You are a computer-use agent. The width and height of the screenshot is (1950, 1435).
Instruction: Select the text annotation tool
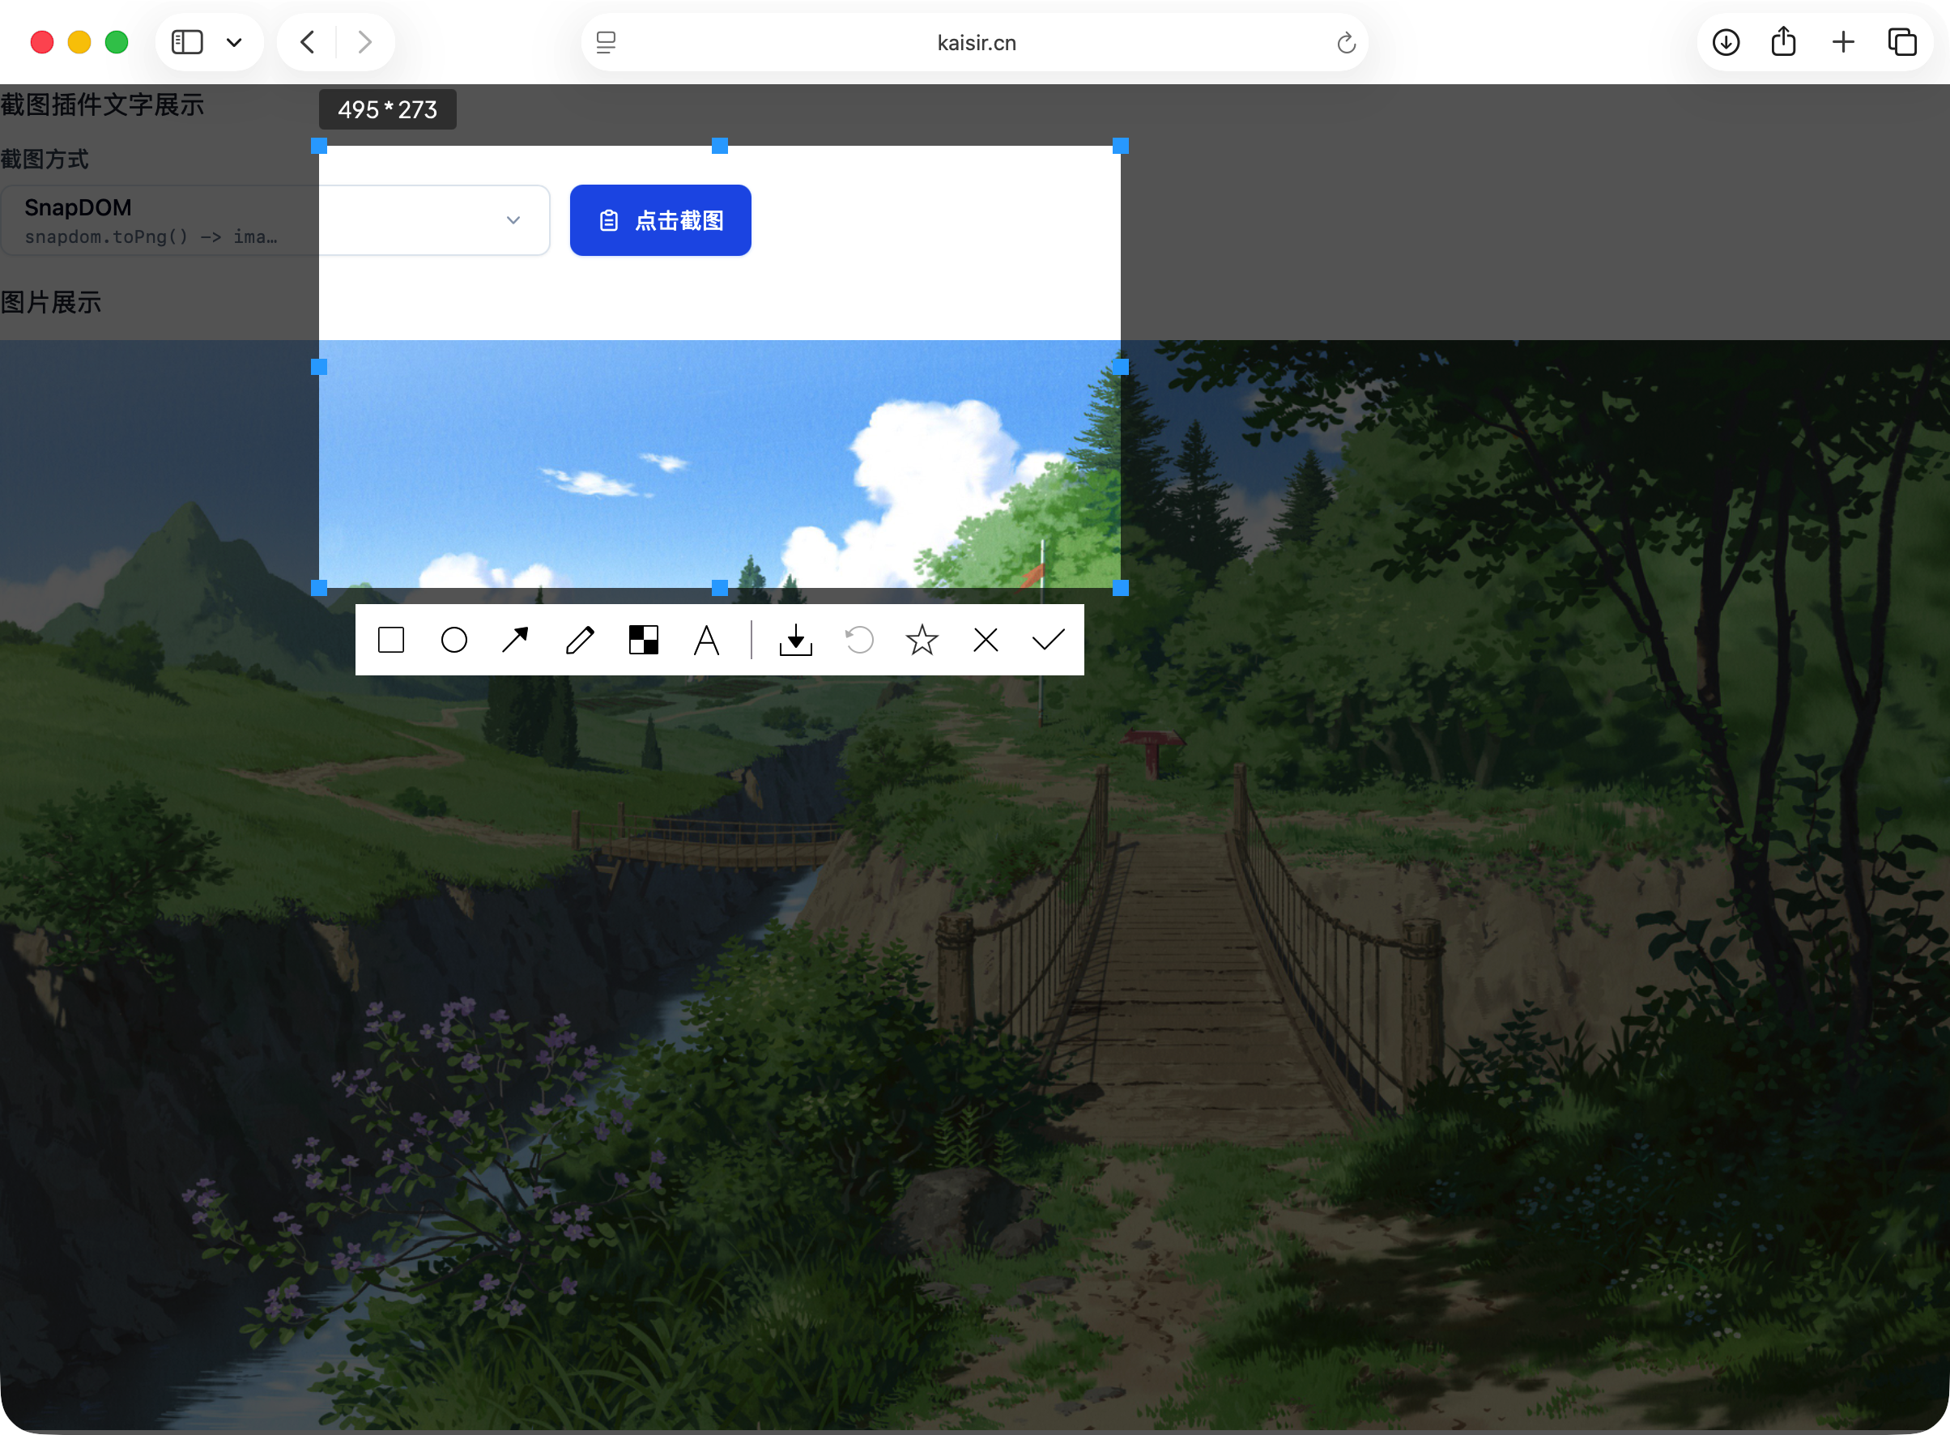(707, 641)
